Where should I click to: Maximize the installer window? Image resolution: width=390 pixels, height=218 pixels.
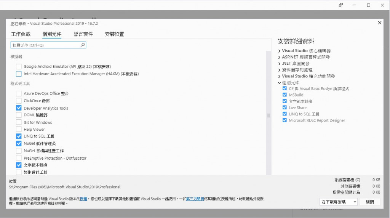coord(369,5)
